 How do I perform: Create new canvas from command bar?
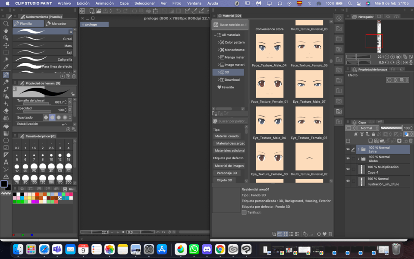[91, 11]
